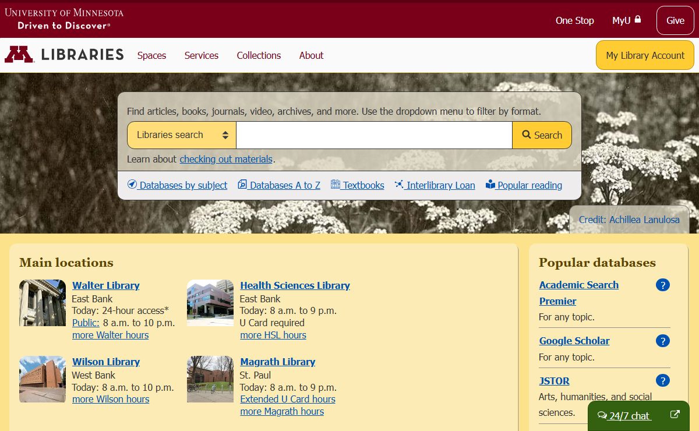
Task: Click help icon for Academic Search Premier
Action: [x=663, y=285]
